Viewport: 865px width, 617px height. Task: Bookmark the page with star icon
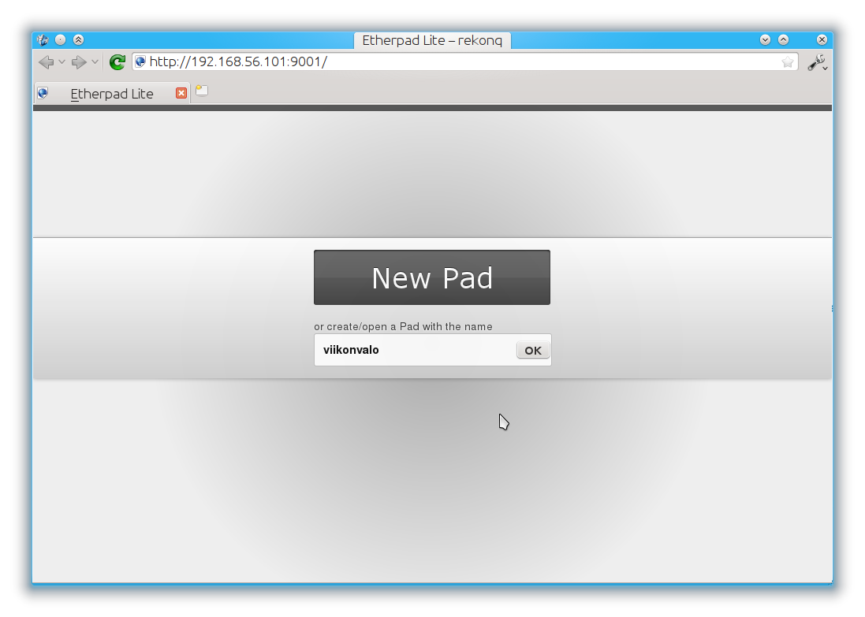tap(787, 61)
